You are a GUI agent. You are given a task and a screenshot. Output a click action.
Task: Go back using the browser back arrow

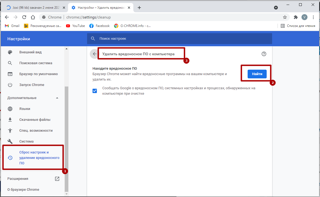(x=7, y=17)
